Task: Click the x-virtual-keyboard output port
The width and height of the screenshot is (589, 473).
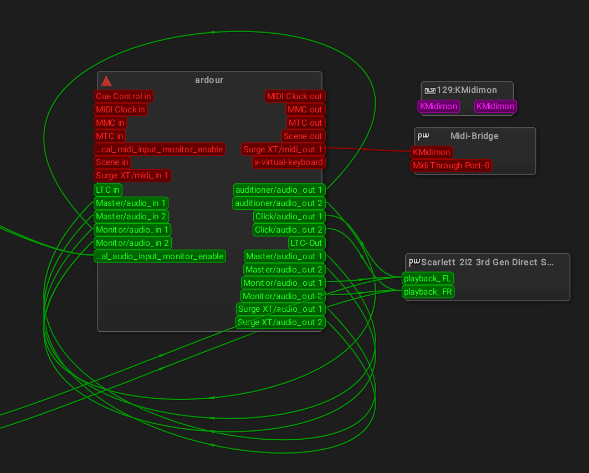Action: (288, 163)
